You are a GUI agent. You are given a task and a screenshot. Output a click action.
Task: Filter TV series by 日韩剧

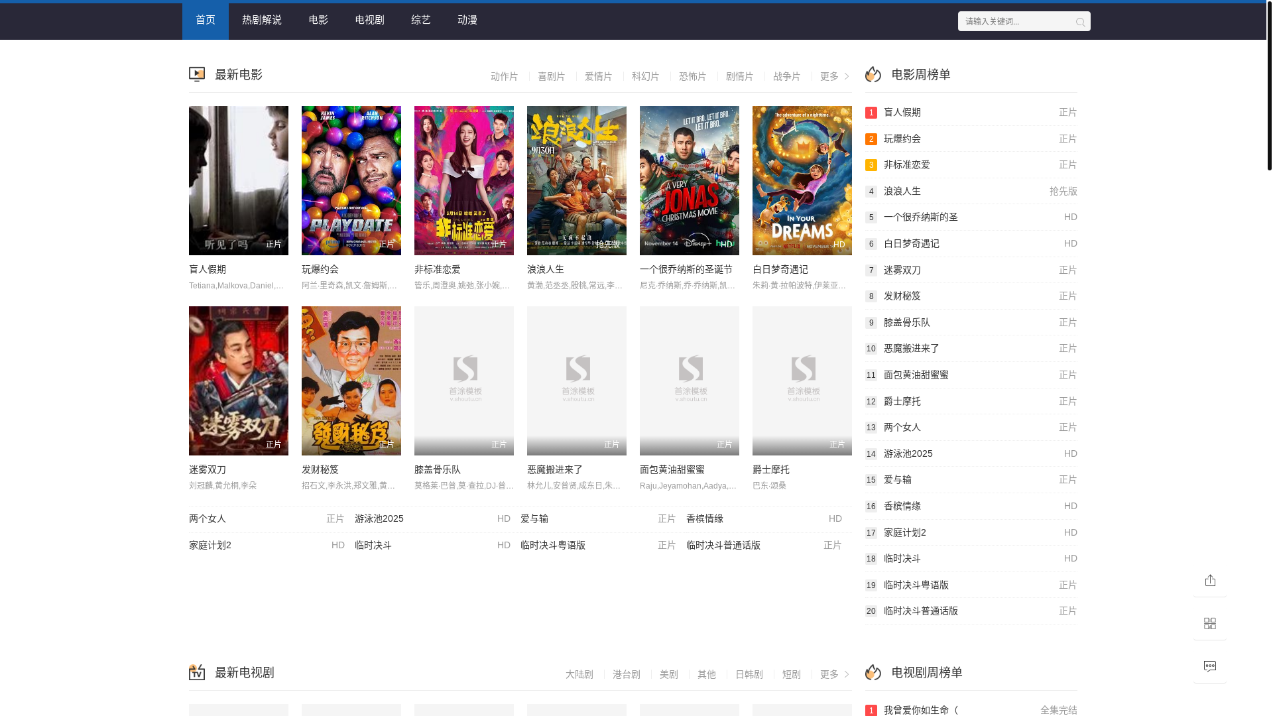click(749, 675)
